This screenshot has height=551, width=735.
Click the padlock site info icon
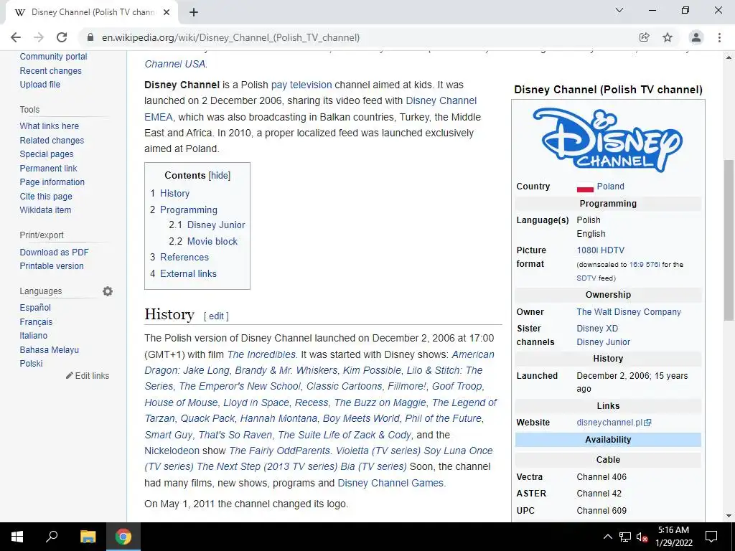(x=90, y=37)
